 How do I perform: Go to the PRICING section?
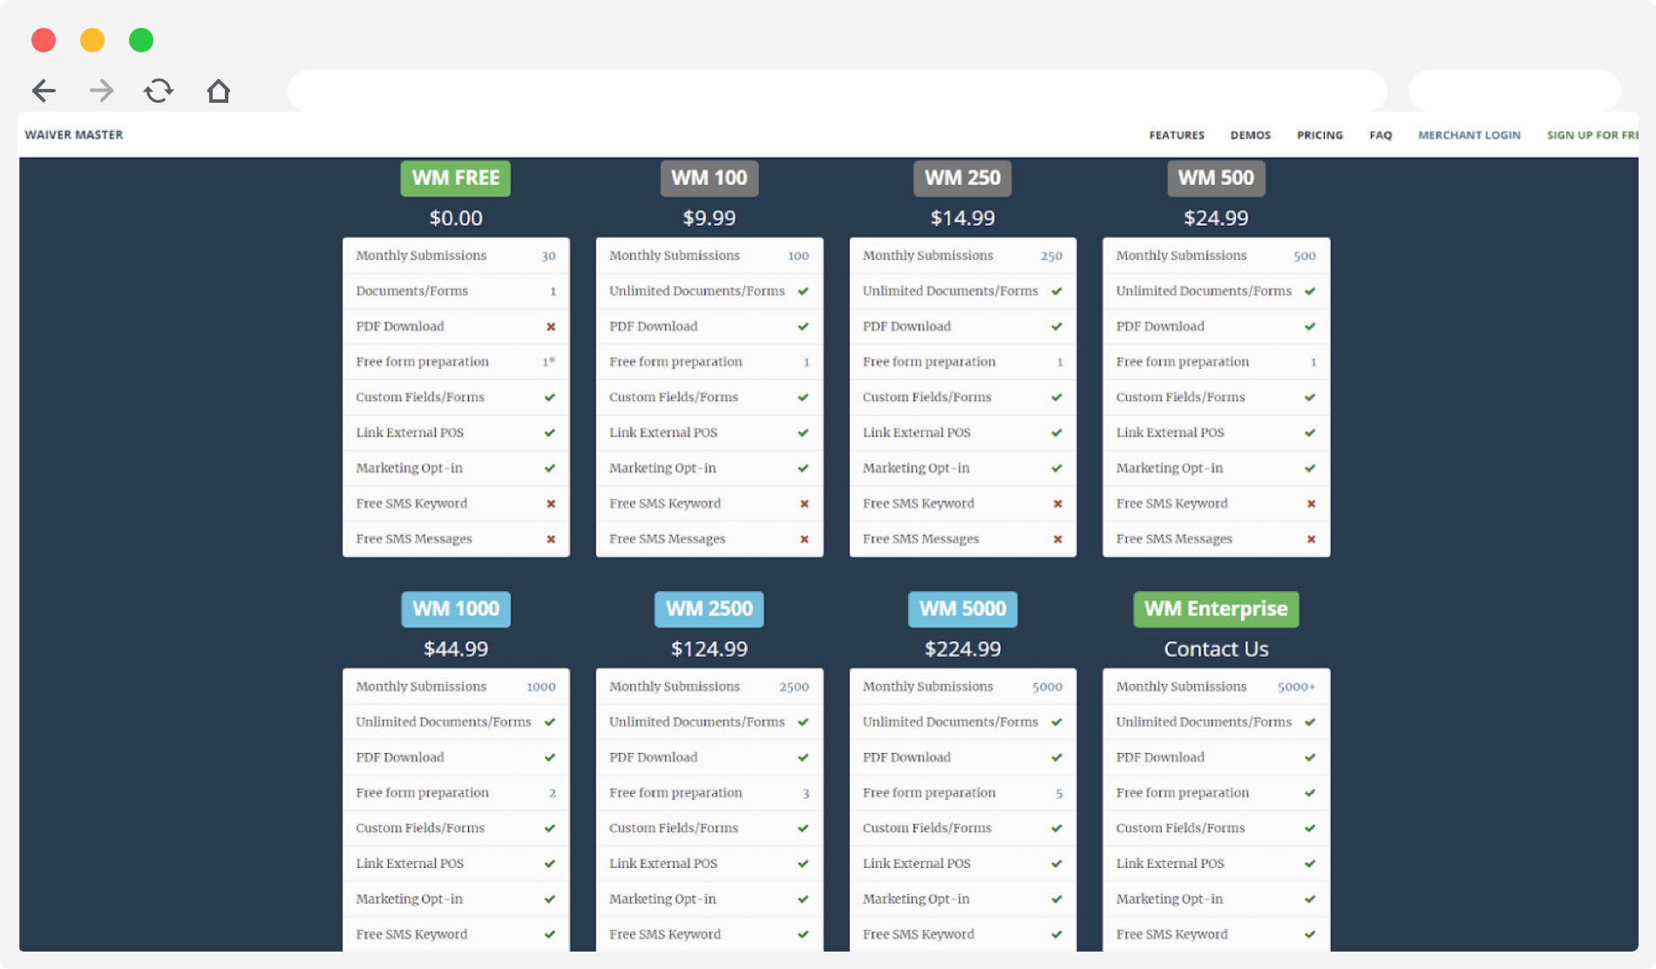coord(1320,135)
